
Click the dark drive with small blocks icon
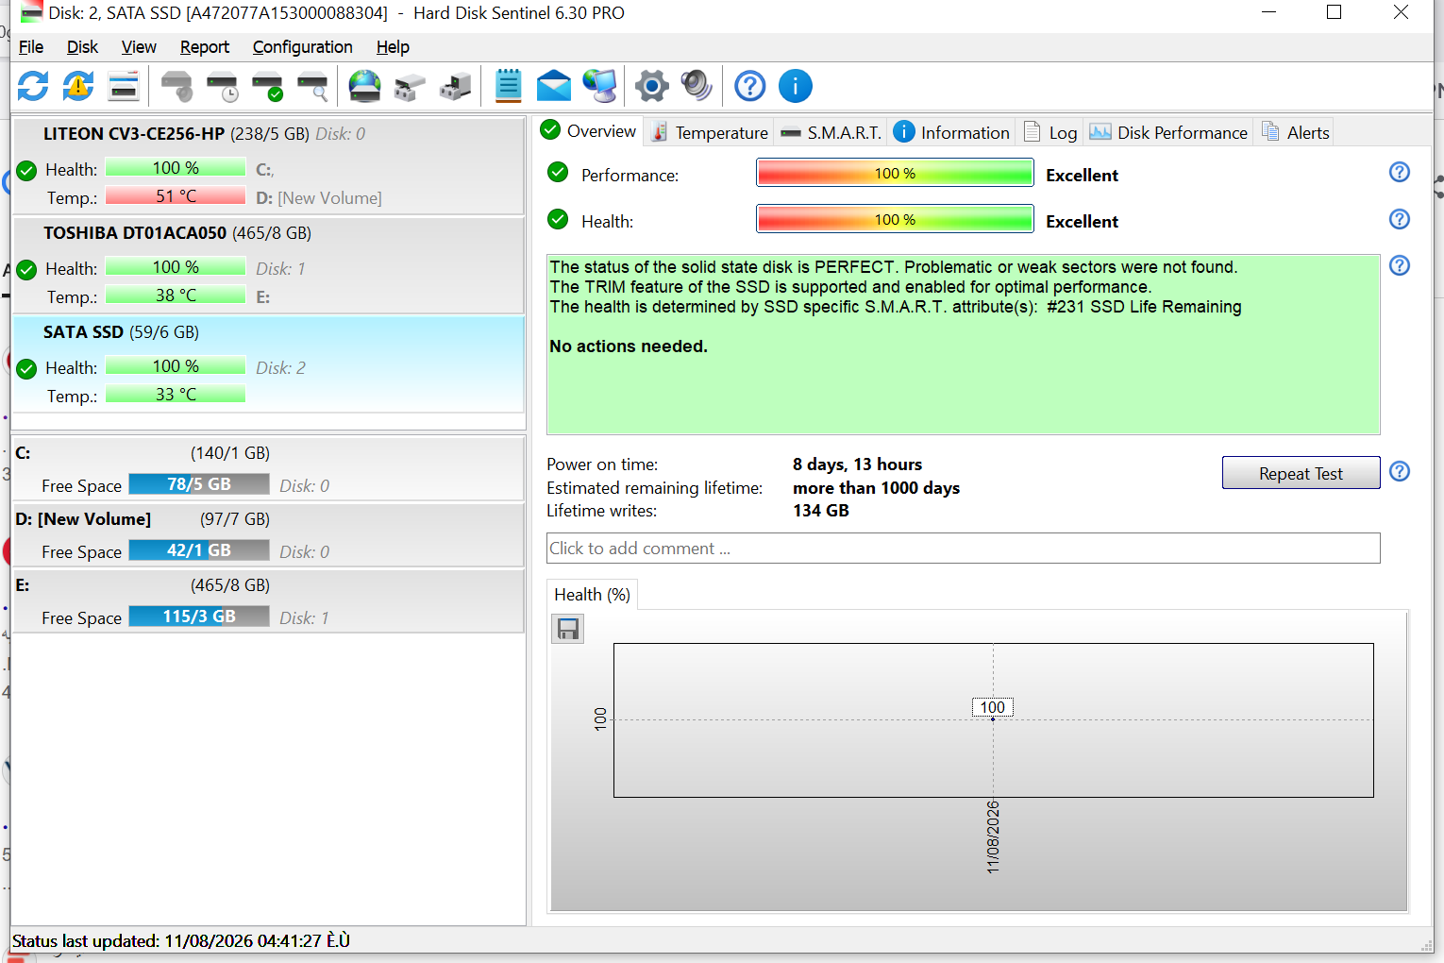coord(455,86)
